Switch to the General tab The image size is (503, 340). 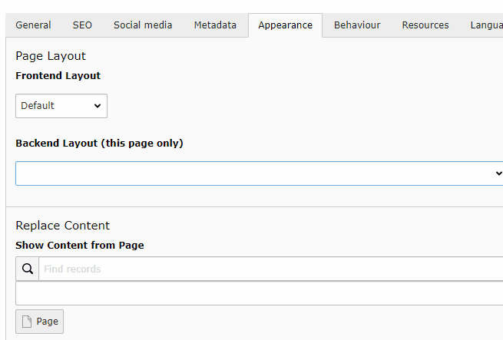pos(34,25)
